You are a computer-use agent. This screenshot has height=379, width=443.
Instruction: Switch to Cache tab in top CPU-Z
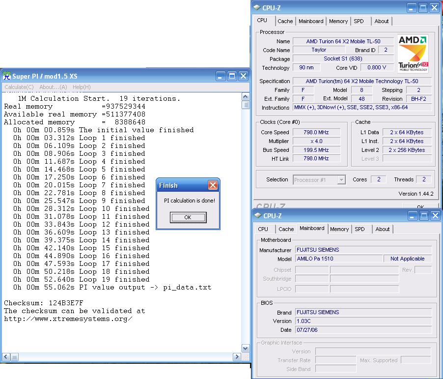coord(285,21)
